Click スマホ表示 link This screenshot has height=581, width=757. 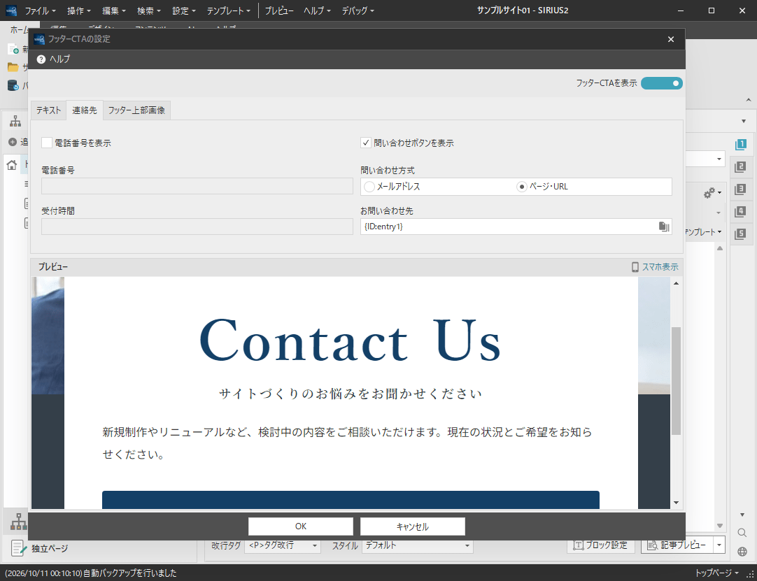pos(660,267)
